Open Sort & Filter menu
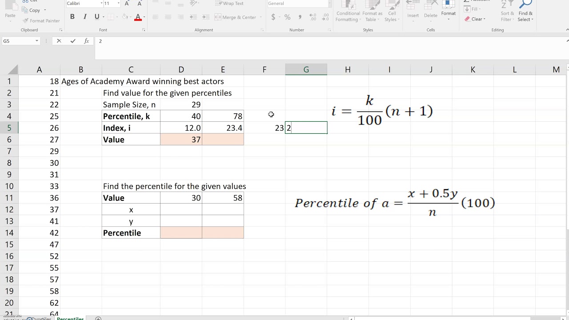The width and height of the screenshot is (569, 320). click(506, 12)
